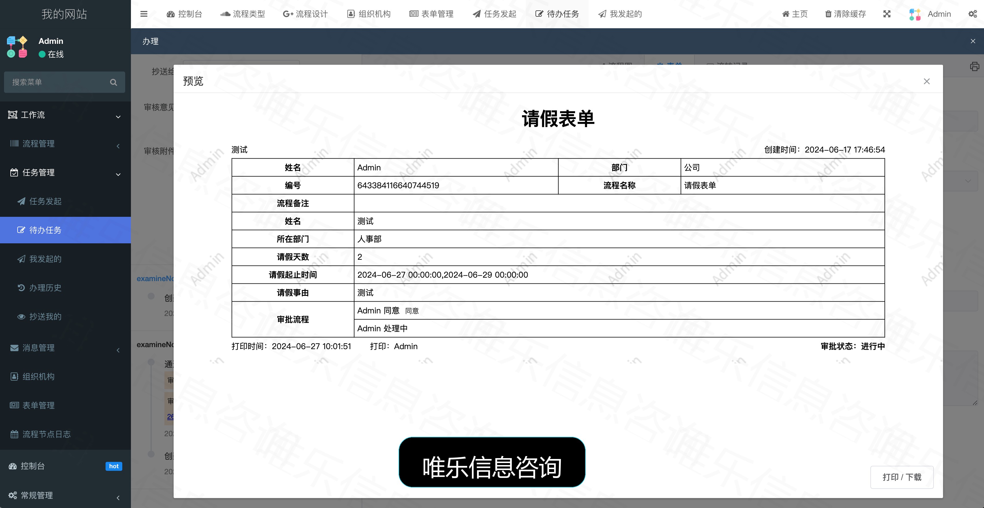984x508 pixels.
Task: Click the 任务管理 calendar-check icon
Action: [14, 173]
